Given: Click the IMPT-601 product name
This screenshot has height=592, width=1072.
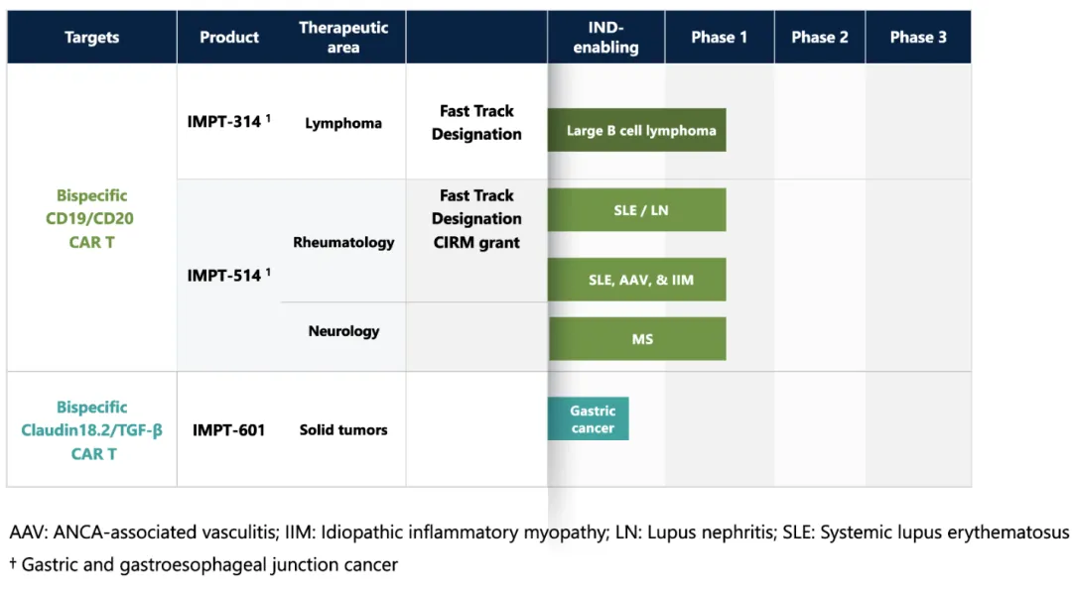Looking at the screenshot, I should click(x=228, y=430).
